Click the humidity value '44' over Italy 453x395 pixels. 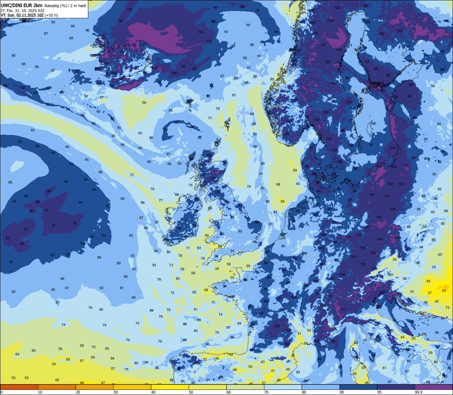tap(402, 337)
